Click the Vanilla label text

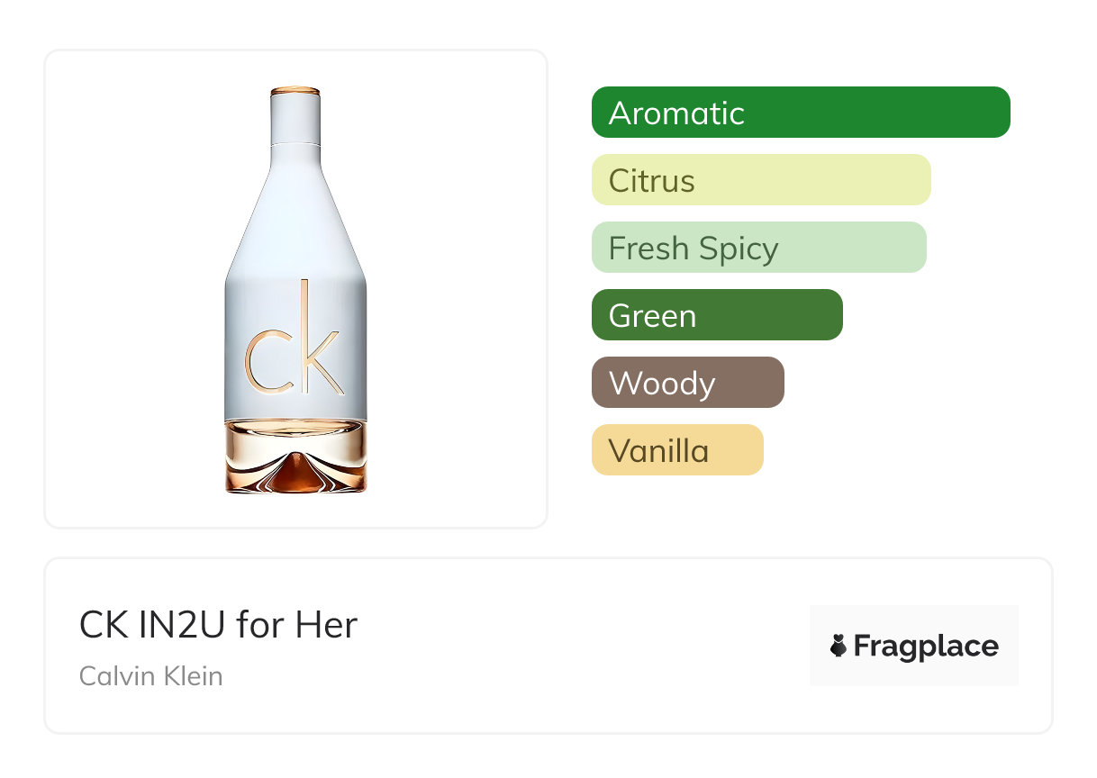659,451
